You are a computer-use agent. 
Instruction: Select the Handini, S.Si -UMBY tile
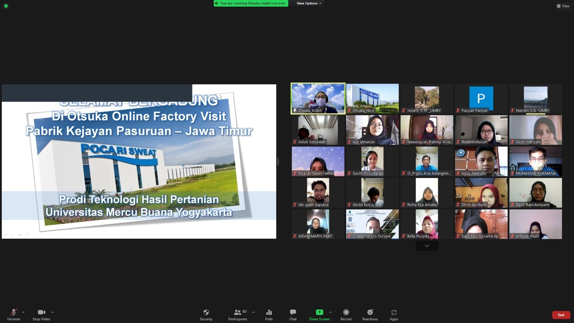tap(535, 99)
